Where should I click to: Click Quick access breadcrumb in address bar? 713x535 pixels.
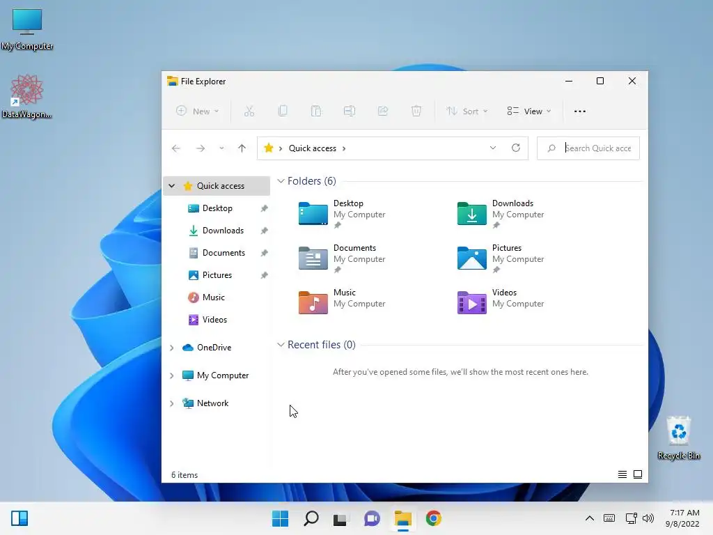[x=313, y=148]
